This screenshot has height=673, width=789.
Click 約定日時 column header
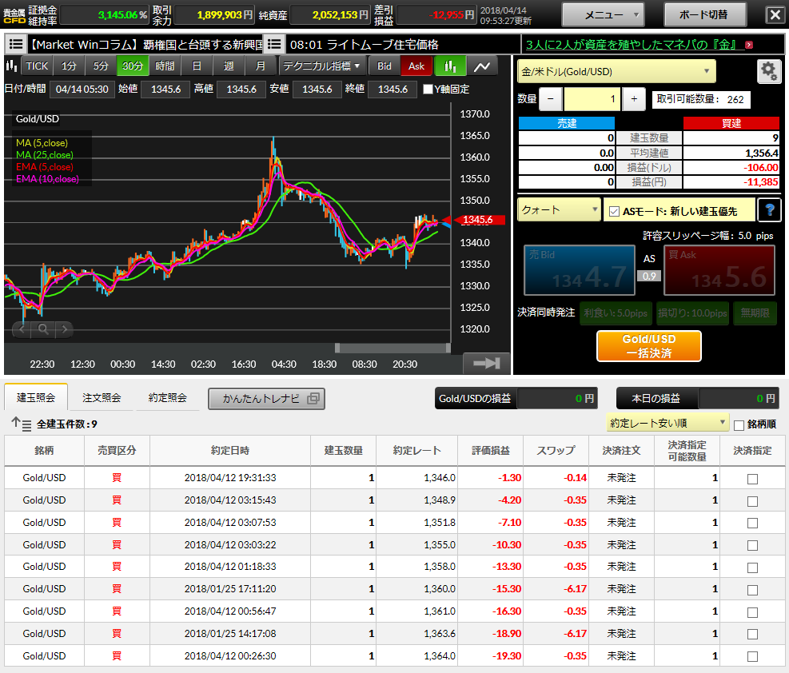[x=230, y=451]
